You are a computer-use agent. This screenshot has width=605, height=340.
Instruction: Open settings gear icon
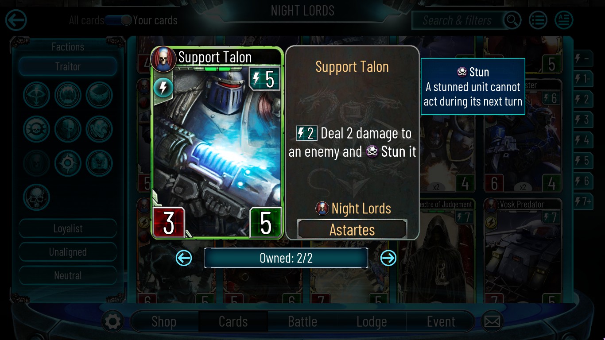coord(112,321)
